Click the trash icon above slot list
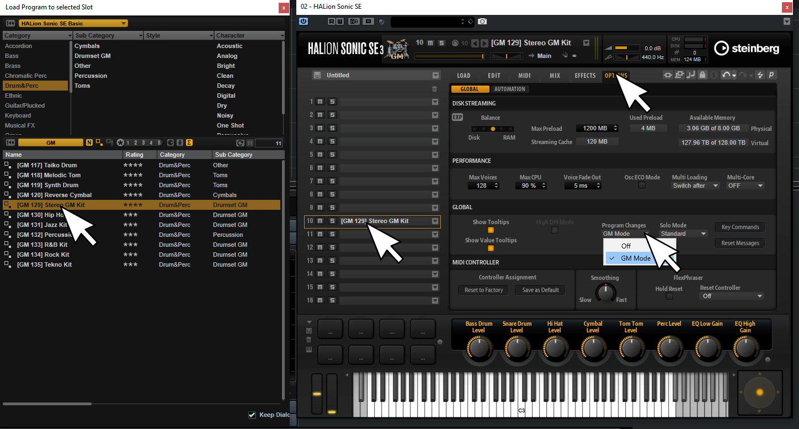This screenshot has height=429, width=799. (435, 89)
